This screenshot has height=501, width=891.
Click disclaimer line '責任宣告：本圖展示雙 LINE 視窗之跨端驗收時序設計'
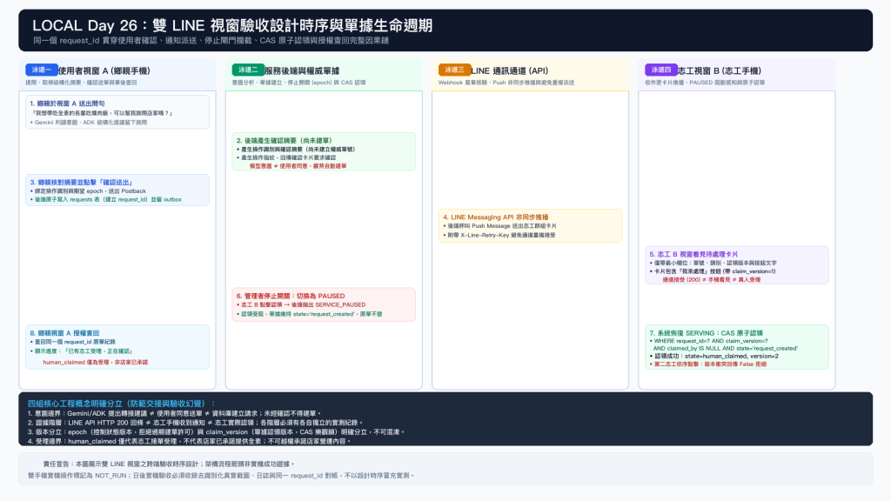(x=169, y=464)
